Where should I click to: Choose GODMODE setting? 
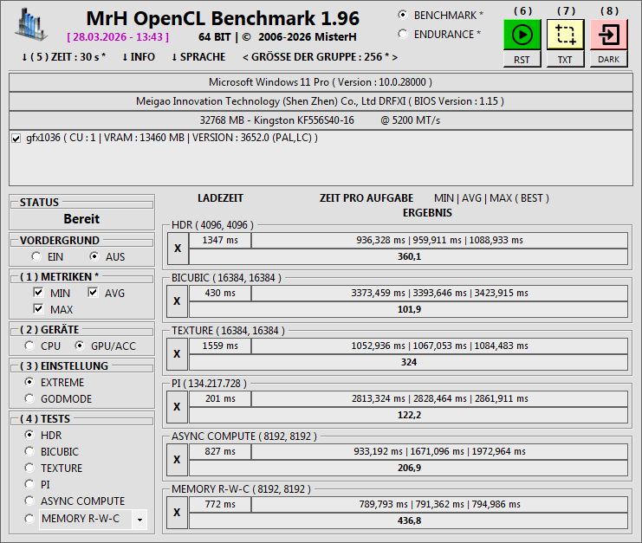29,398
